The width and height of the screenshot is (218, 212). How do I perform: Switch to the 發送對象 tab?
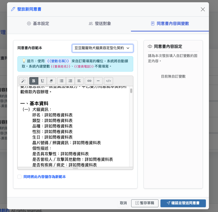[x=100, y=24]
